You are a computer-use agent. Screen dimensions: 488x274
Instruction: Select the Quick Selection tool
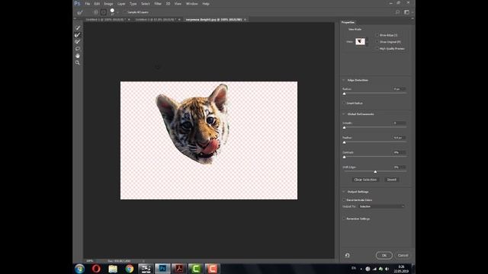(78, 28)
